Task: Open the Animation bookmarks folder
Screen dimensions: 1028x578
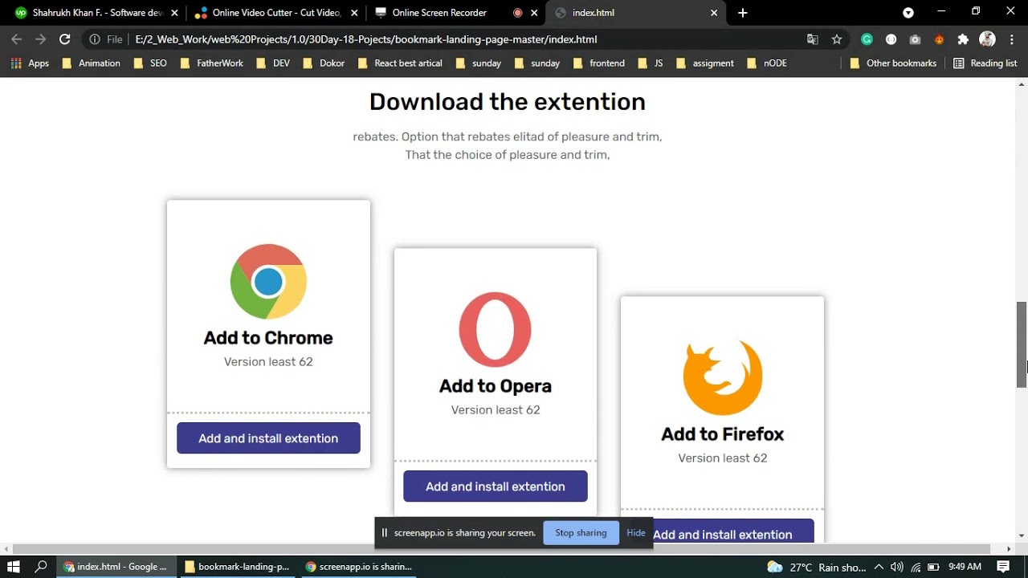Action: tap(92, 63)
